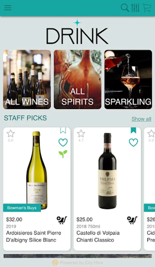Open the Volpaia Chianti bottle image
The image size is (155, 267).
tap(107, 171)
